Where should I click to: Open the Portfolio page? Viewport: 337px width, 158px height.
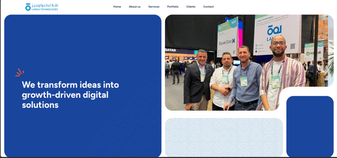pyautogui.click(x=173, y=7)
